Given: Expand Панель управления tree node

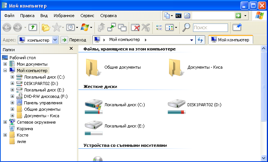Looking at the screenshot, I should 12,103.
